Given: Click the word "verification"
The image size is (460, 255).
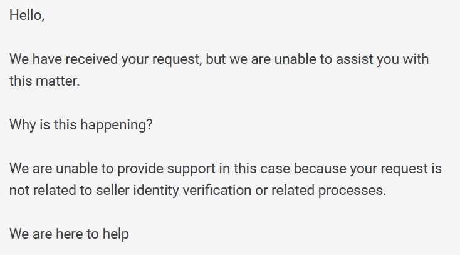Looking at the screenshot, I should coord(217,191).
